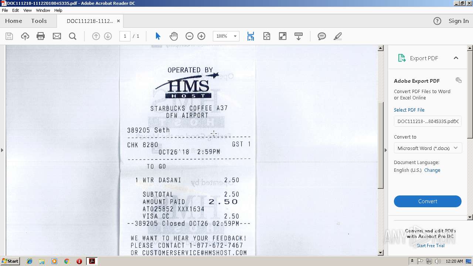Screen dimensions: 473x266
Task: Send file by email envelope icon
Action: pos(57,36)
